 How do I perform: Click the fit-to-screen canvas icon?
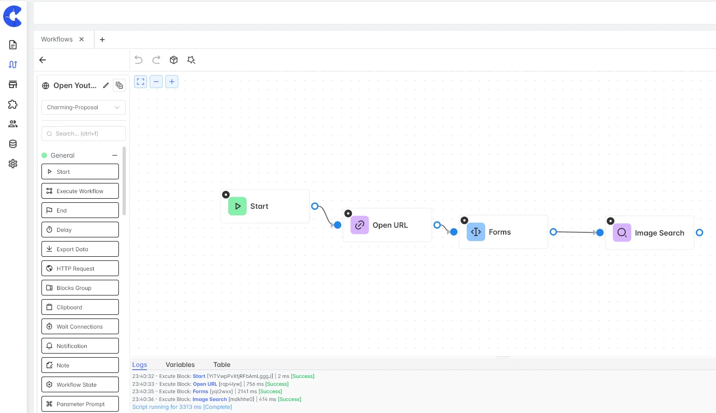pos(141,82)
